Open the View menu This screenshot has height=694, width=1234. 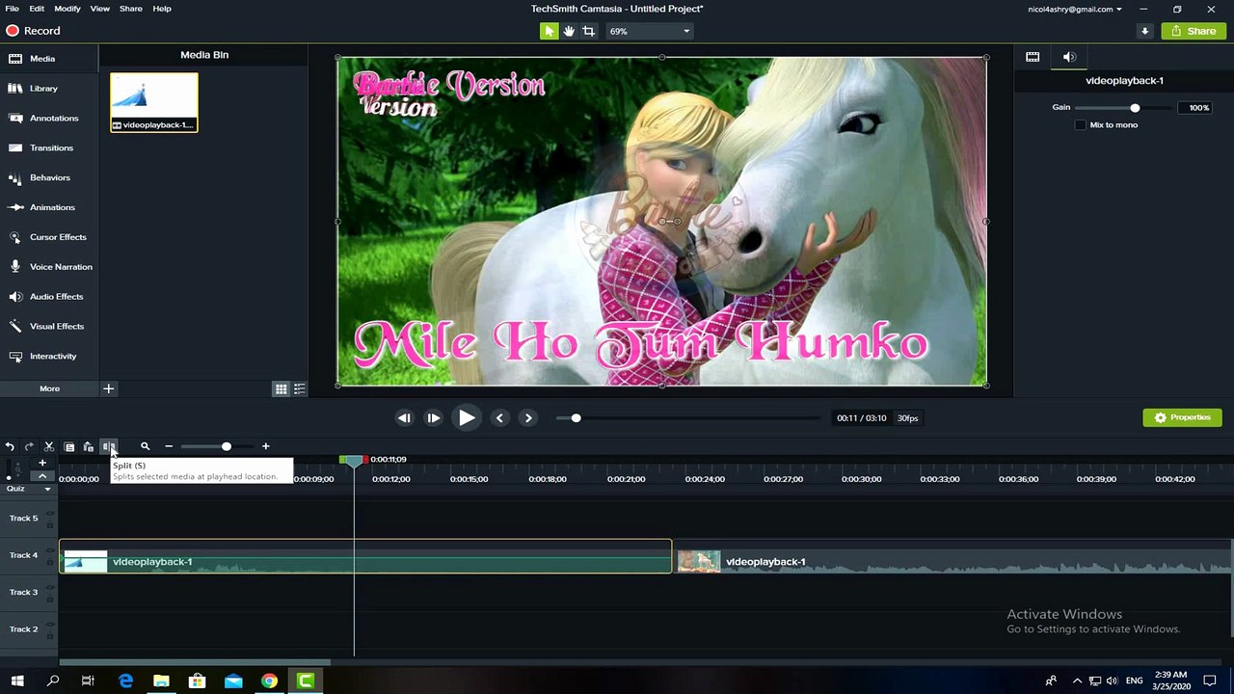(99, 9)
